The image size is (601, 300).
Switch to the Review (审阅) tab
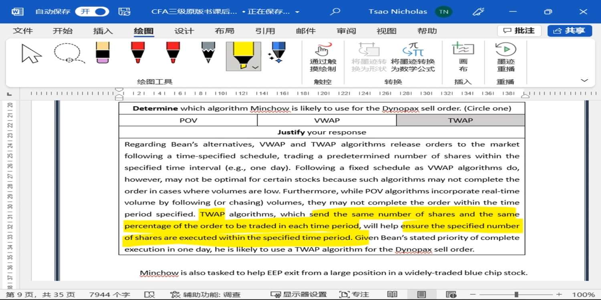point(346,31)
